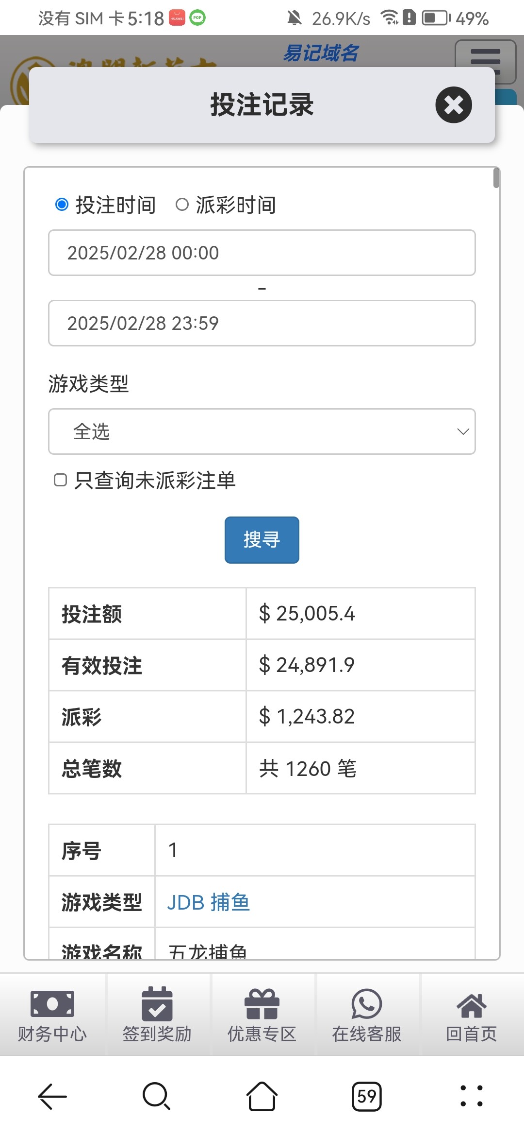
Task: Open 优惠专区 gift icon
Action: click(262, 1004)
